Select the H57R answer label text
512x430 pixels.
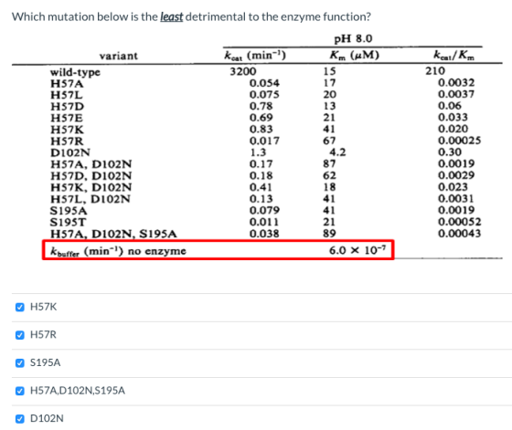point(44,334)
